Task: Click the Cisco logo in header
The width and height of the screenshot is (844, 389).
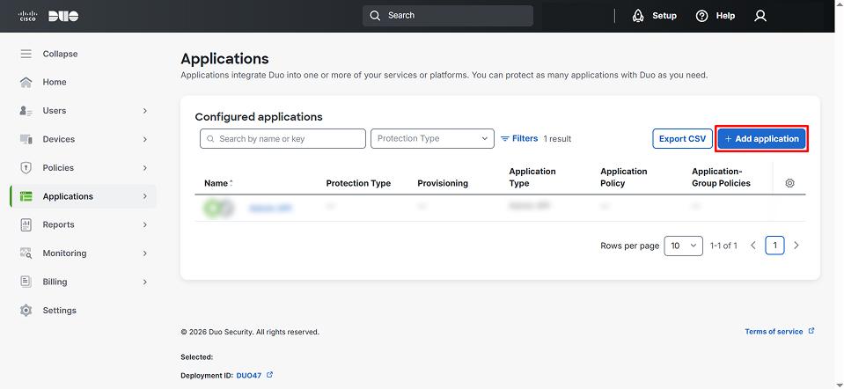Action: pyautogui.click(x=27, y=16)
